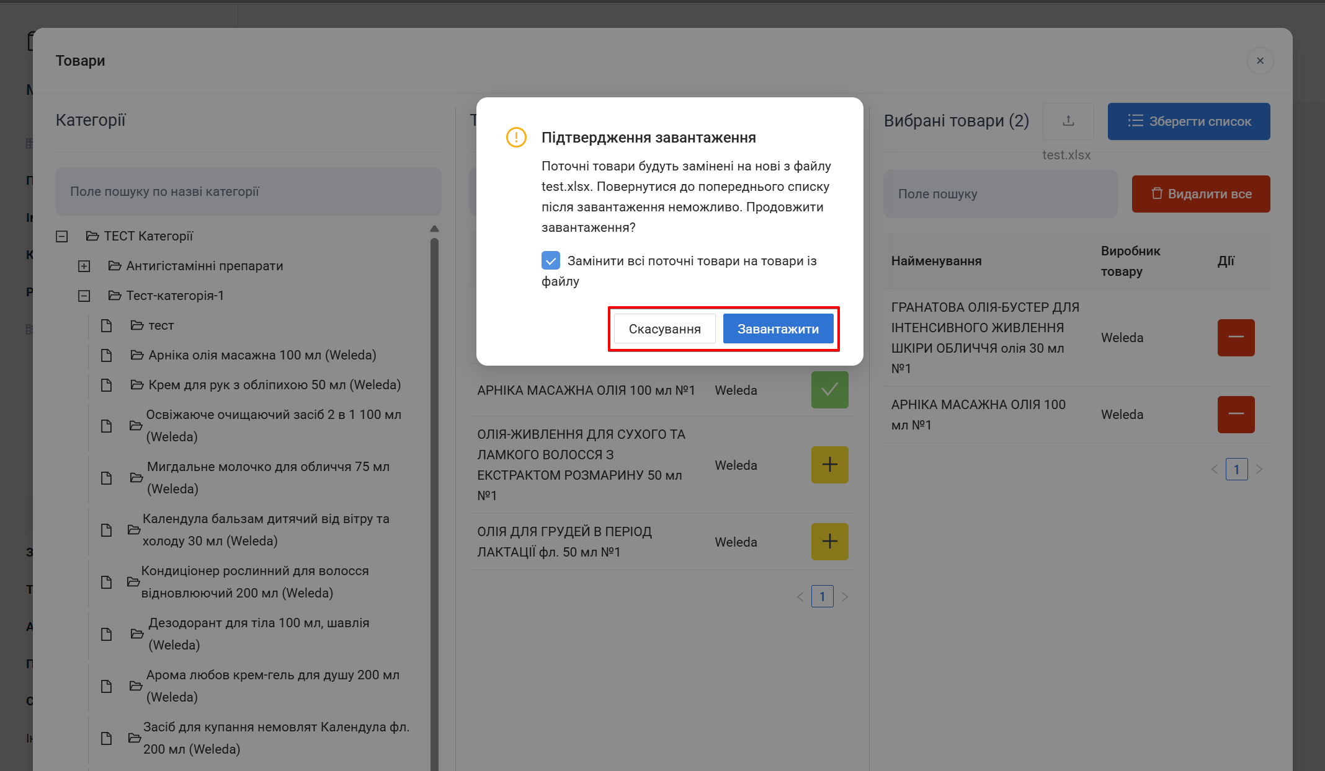This screenshot has height=771, width=1325.
Task: Click the Зберегти список button
Action: pos(1188,121)
